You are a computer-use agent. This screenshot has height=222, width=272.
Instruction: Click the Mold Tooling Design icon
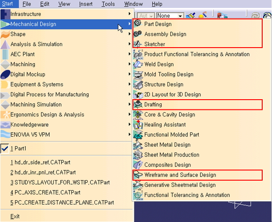[138, 74]
